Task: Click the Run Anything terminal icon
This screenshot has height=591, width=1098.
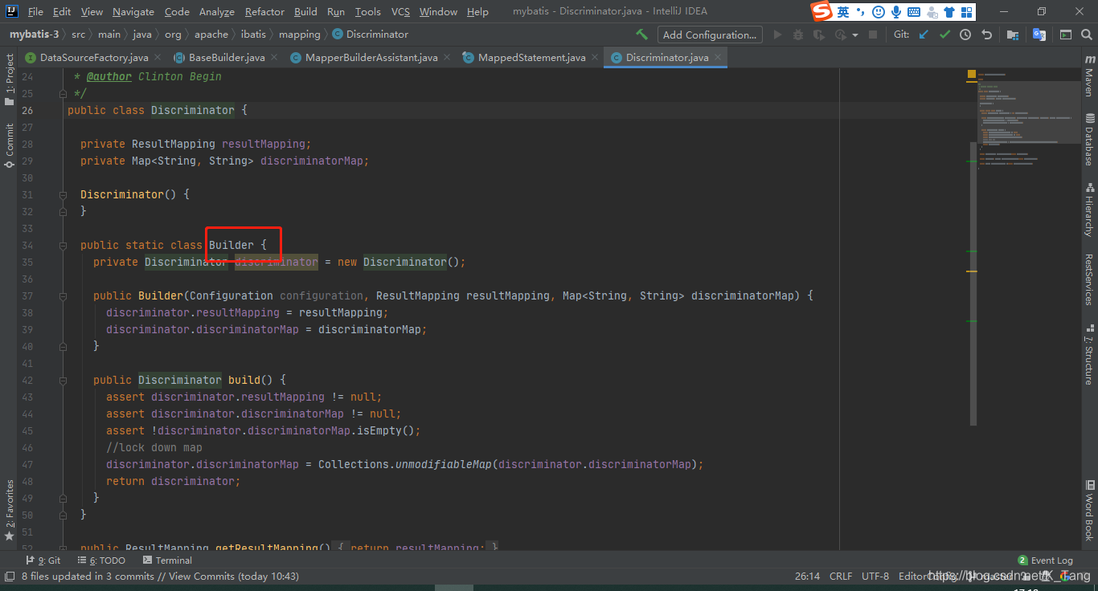Action: [1066, 35]
